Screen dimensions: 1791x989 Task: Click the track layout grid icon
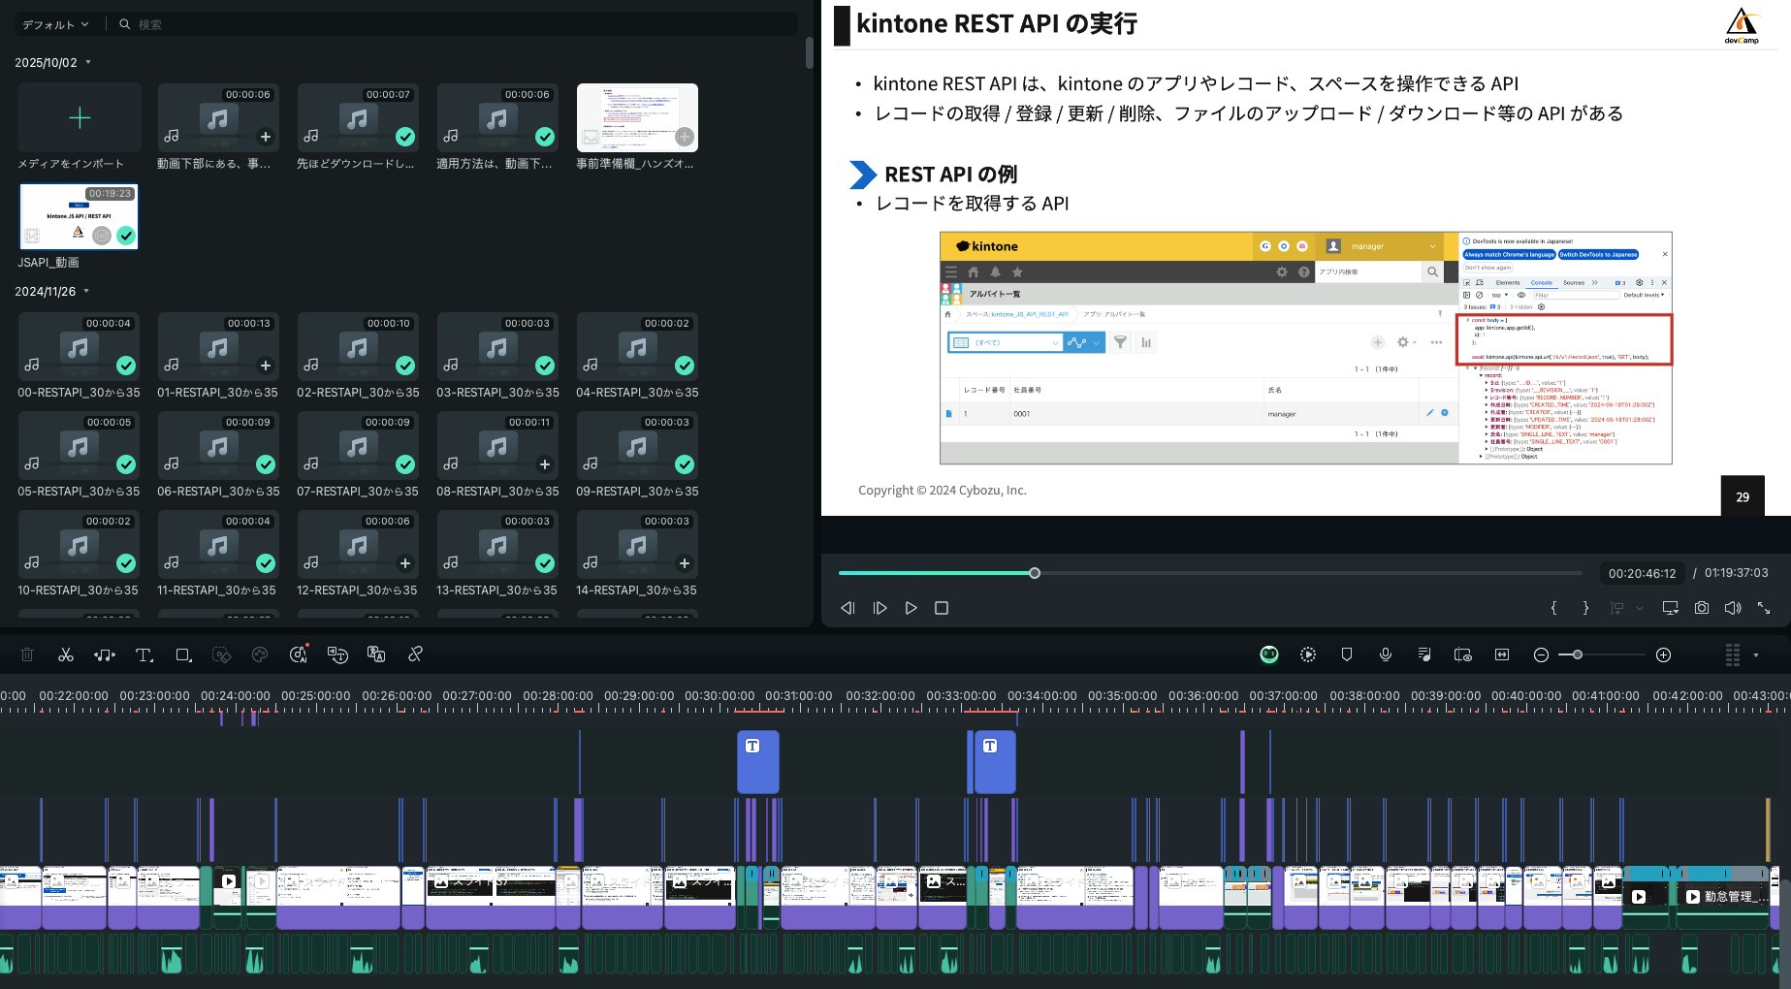(1733, 655)
